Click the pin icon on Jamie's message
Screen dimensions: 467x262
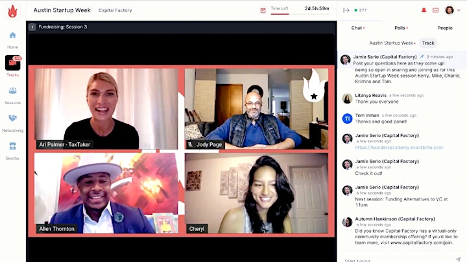pyautogui.click(x=422, y=56)
